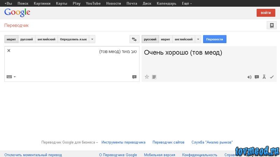Open Карты in top bar
The width and height of the screenshot is (280, 157).
(x=62, y=3)
